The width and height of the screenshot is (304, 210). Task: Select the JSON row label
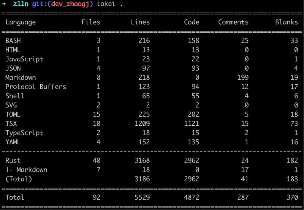point(13,68)
